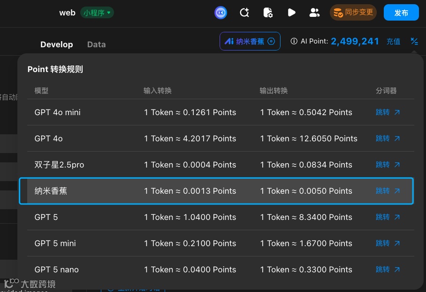Click the play preview icon
The width and height of the screenshot is (426, 292).
point(291,13)
